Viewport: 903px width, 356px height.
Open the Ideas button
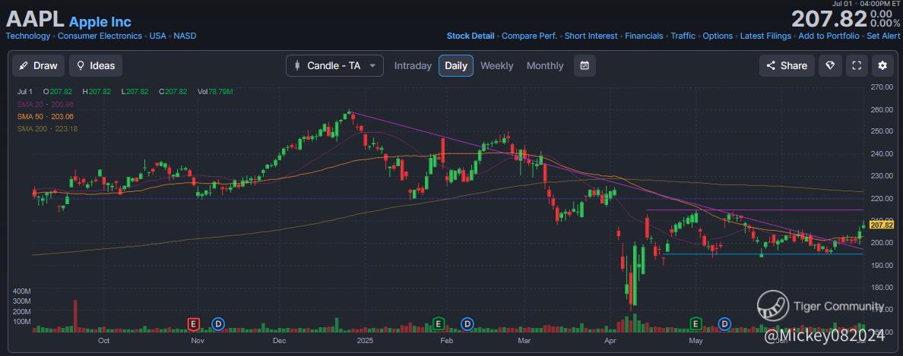pyautogui.click(x=96, y=65)
